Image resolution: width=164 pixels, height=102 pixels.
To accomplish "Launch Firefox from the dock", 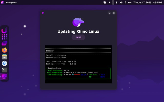I will tap(4, 50).
